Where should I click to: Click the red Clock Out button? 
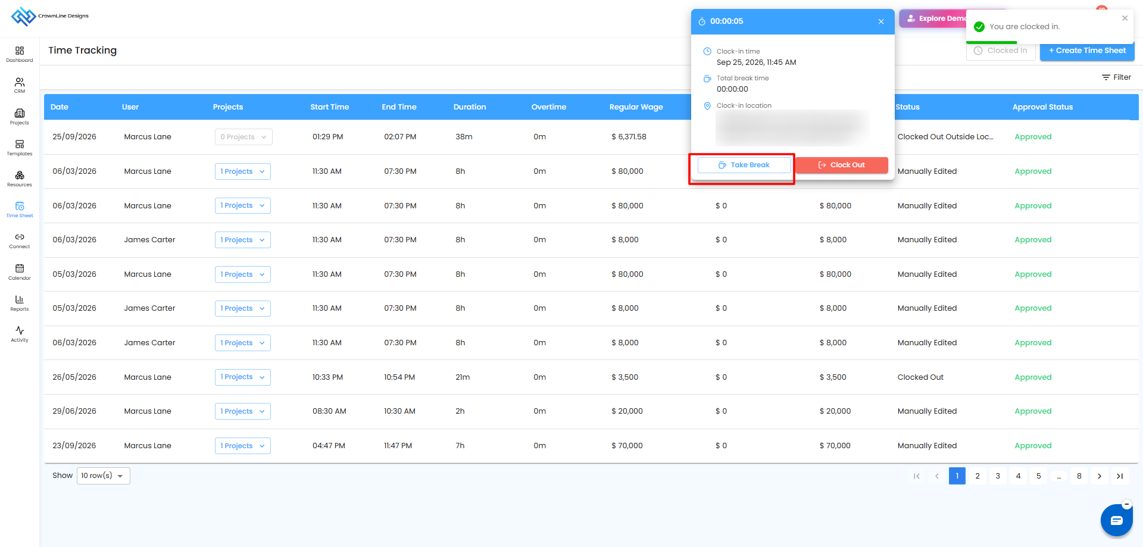click(x=842, y=165)
